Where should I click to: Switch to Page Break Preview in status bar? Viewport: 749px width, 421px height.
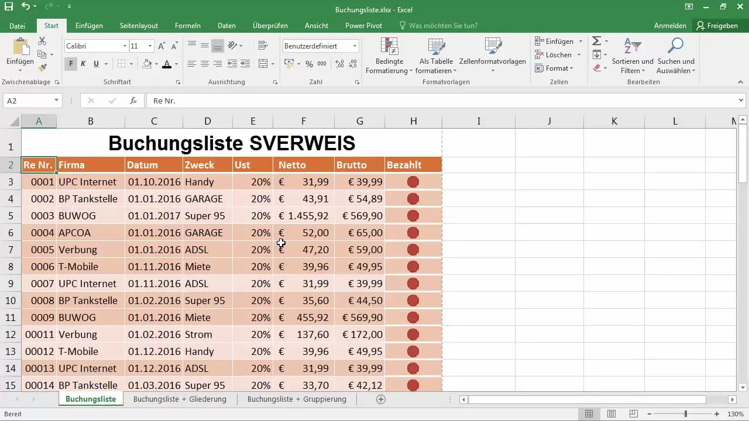633,414
